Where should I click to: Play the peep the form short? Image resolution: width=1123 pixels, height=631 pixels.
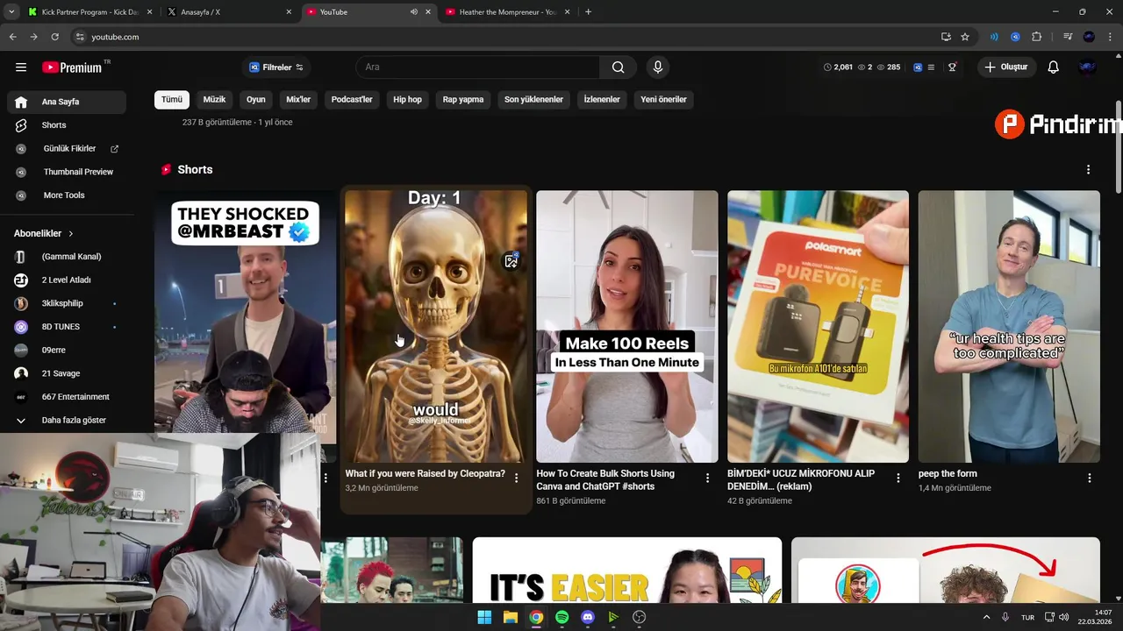pos(1009,326)
